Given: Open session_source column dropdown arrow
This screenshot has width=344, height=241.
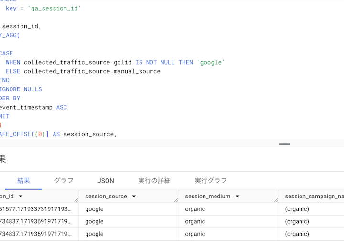Looking at the screenshot, I should [x=134, y=196].
